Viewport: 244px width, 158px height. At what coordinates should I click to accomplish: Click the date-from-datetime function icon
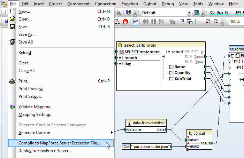pyautogui.click(x=129, y=123)
